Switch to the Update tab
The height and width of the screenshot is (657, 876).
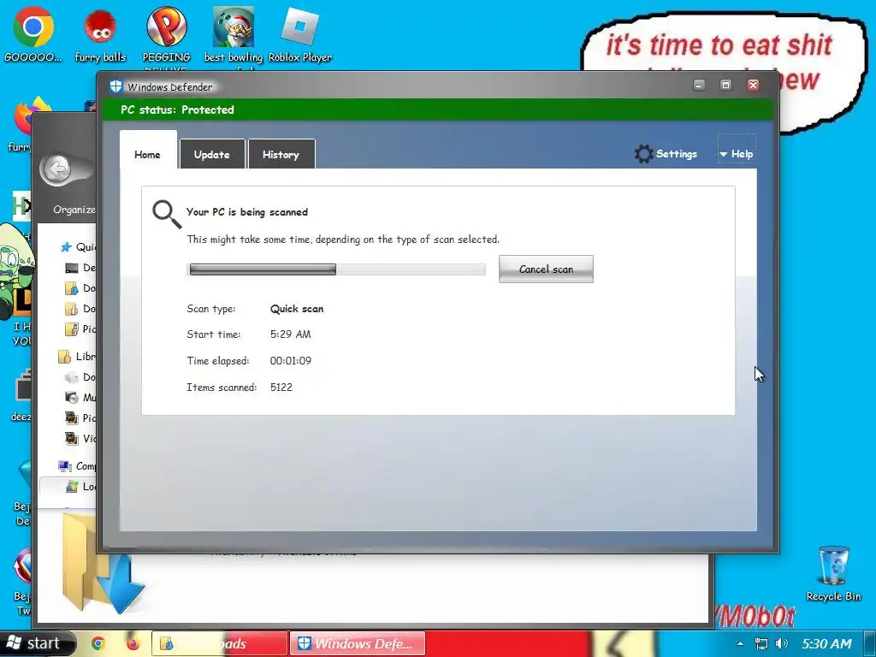212,154
